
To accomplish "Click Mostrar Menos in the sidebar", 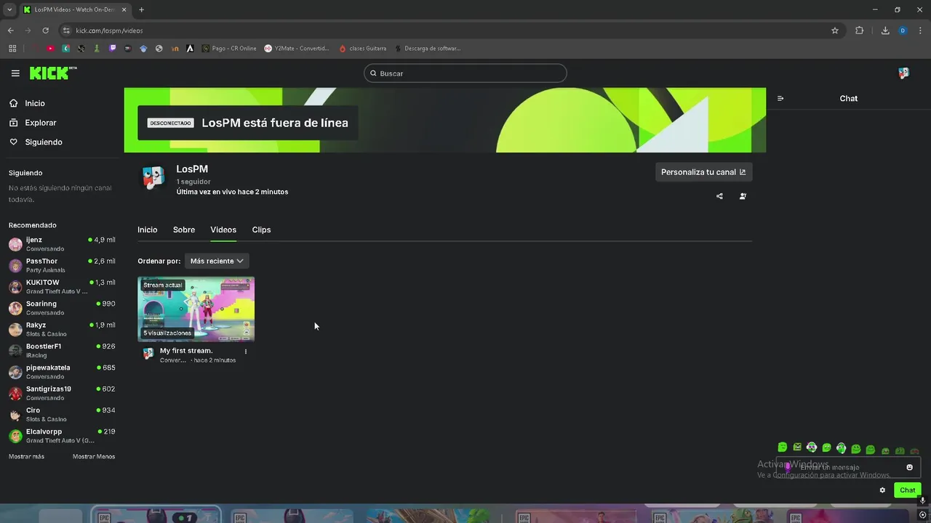I will click(94, 457).
